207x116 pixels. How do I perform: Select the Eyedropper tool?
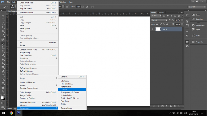pyautogui.click(x=3, y=35)
